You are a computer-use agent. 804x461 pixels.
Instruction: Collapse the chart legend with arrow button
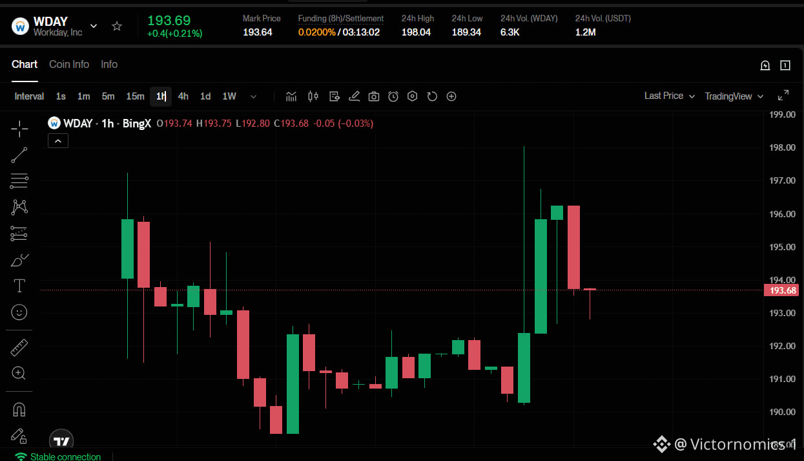click(x=58, y=140)
